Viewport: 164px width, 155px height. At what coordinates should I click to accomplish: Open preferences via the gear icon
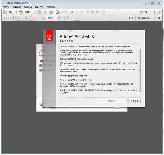[72, 12]
